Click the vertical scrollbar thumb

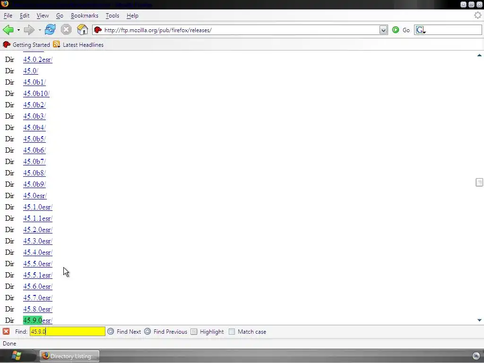pyautogui.click(x=479, y=182)
